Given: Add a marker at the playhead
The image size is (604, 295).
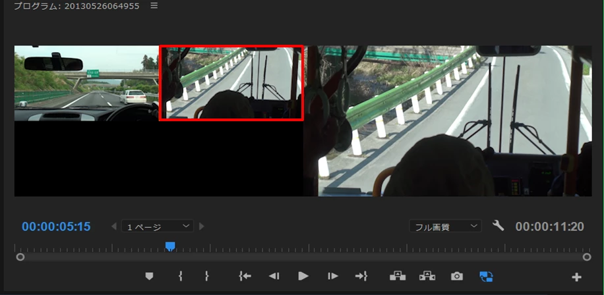Looking at the screenshot, I should [149, 276].
